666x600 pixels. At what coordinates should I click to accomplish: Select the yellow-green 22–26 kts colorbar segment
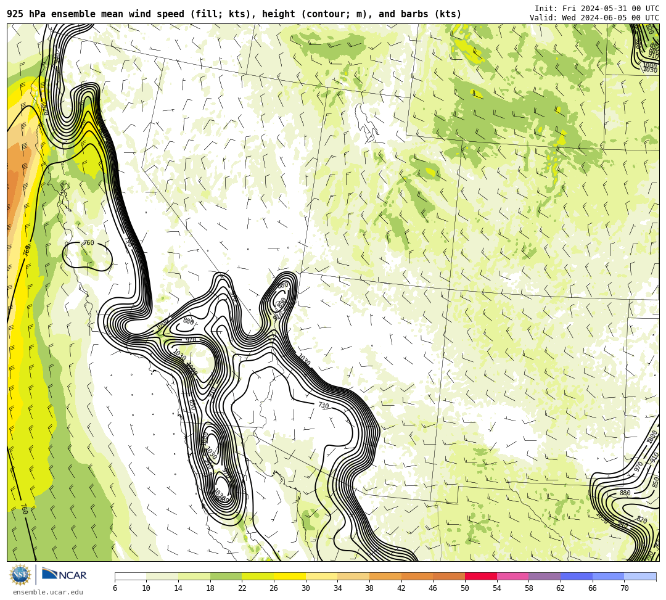tap(258, 576)
